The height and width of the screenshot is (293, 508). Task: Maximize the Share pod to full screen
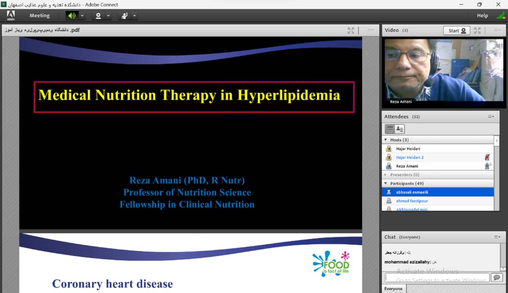(351, 31)
